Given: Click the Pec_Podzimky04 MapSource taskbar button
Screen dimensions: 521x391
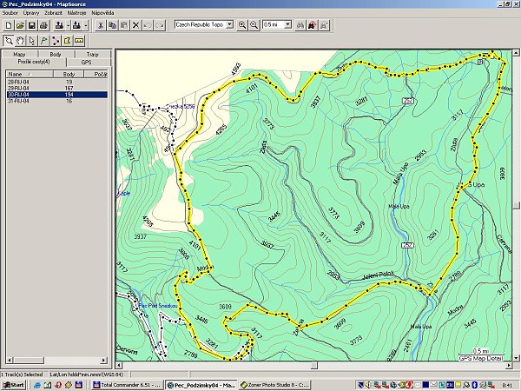Looking at the screenshot, I should point(201,385).
